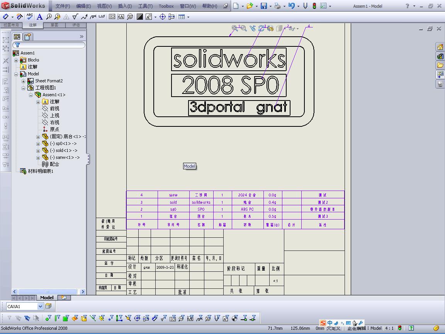Click the Rotate View icon
445x334 pixels.
pos(261,28)
